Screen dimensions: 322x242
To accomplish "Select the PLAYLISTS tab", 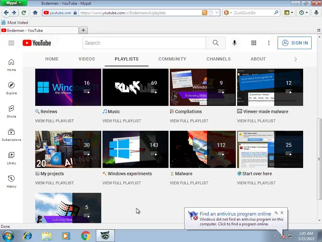I will (x=126, y=59).
